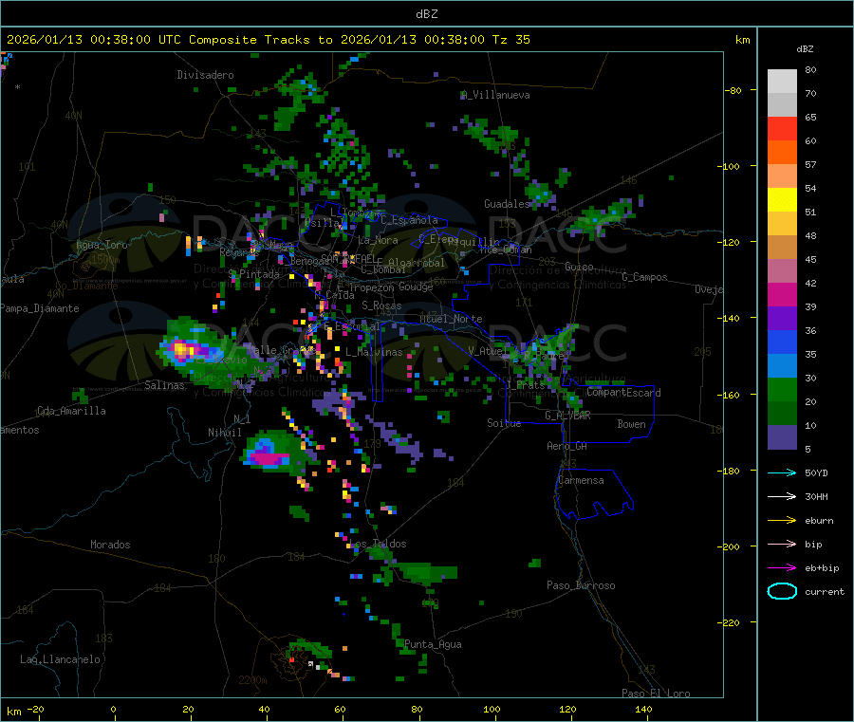This screenshot has height=722, width=854.
Task: Click the 'Aero_GA' map label
Action: [x=567, y=446]
